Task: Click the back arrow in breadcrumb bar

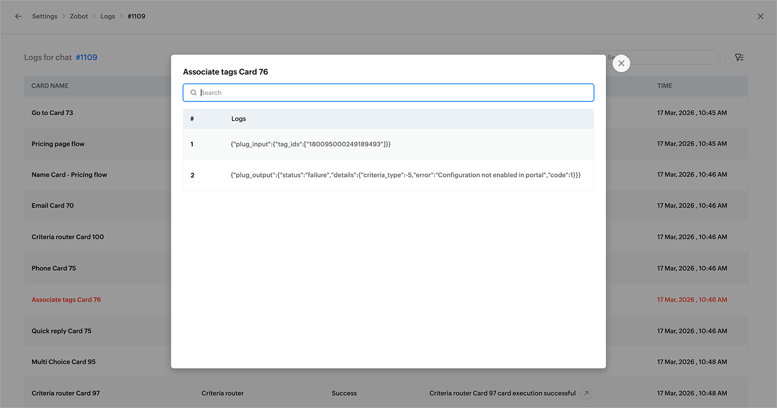Action: [x=18, y=17]
